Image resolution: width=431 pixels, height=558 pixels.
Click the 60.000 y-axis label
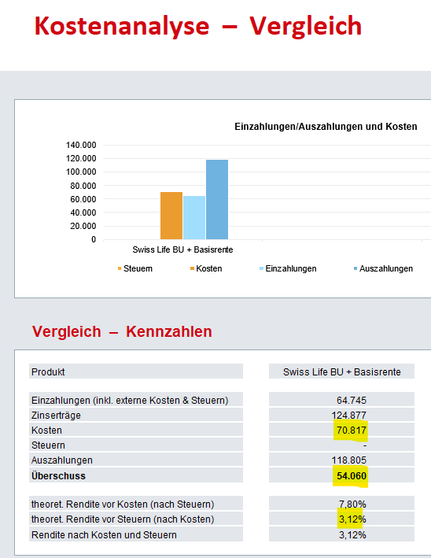coord(83,199)
